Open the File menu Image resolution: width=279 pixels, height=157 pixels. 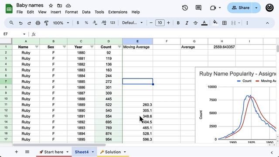tap(20, 12)
